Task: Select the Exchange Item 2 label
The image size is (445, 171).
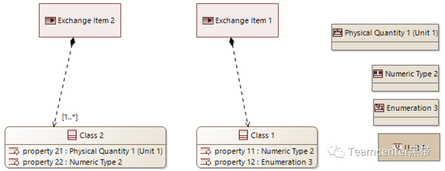Action: [86, 21]
